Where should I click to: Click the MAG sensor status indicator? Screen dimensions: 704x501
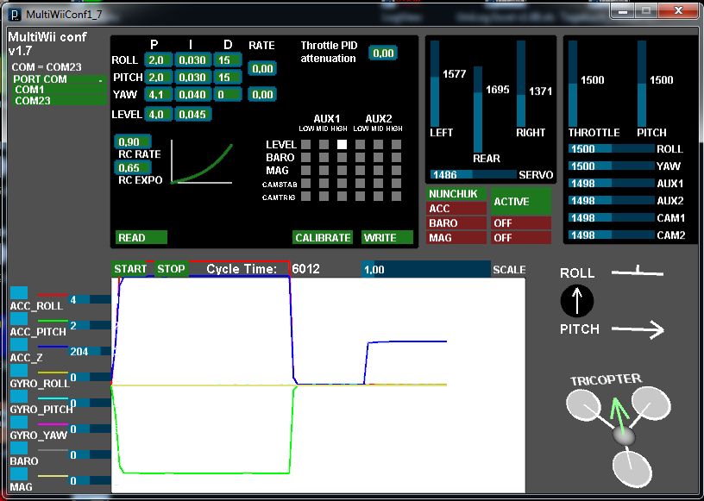click(456, 237)
